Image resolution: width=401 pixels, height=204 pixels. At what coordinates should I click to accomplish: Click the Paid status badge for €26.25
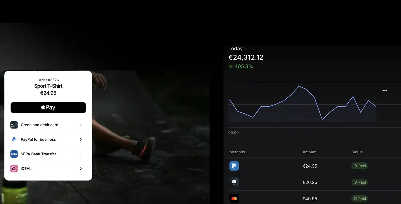(x=359, y=182)
